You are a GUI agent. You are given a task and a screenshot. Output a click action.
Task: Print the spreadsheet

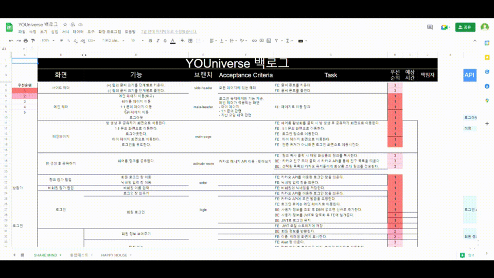(26, 41)
